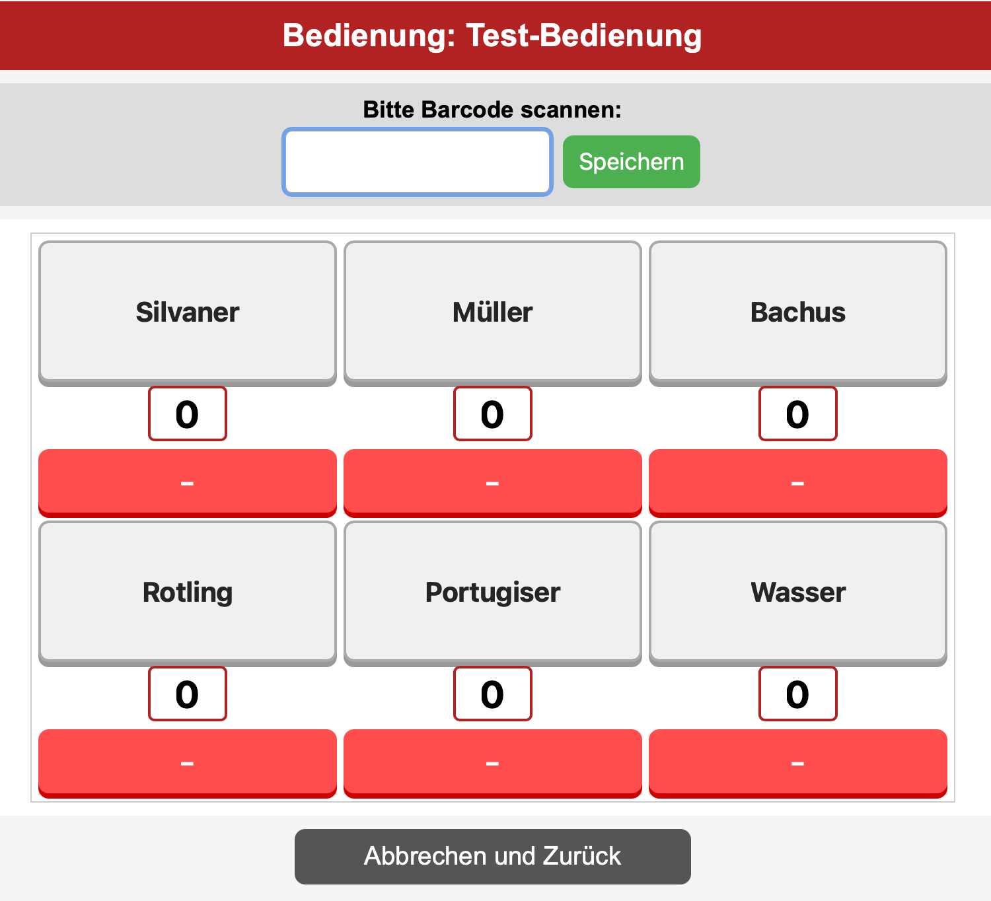The width and height of the screenshot is (991, 901).
Task: Add a Wasser to the order
Action: (x=798, y=592)
